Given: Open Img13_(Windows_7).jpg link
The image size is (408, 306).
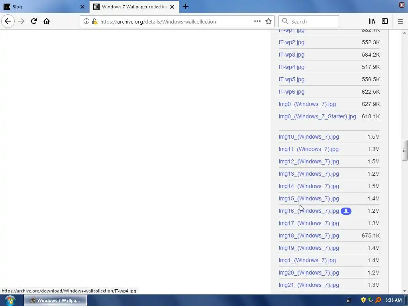Looking at the screenshot, I should click(309, 174).
